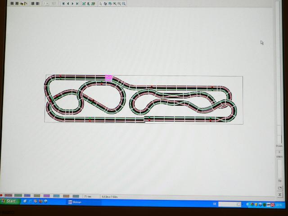Click the rotate view icon in toolbar

point(105,3)
